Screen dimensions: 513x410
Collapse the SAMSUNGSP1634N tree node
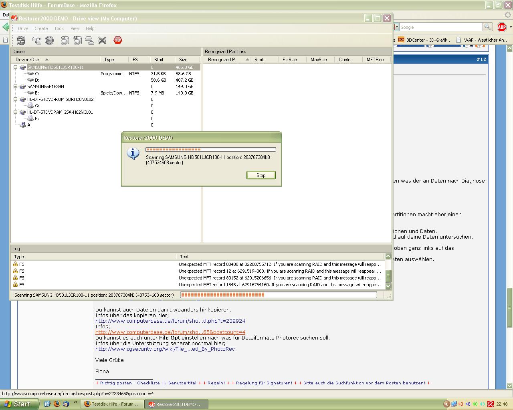tap(15, 86)
